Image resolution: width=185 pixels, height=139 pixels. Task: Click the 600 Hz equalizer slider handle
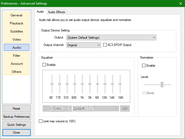(x=75, y=84)
